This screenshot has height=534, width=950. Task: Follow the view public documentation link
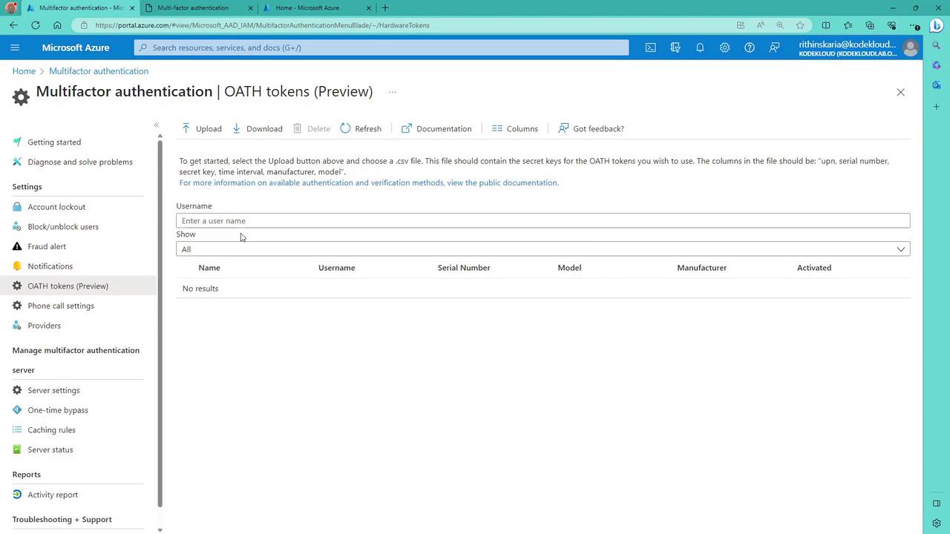369,183
